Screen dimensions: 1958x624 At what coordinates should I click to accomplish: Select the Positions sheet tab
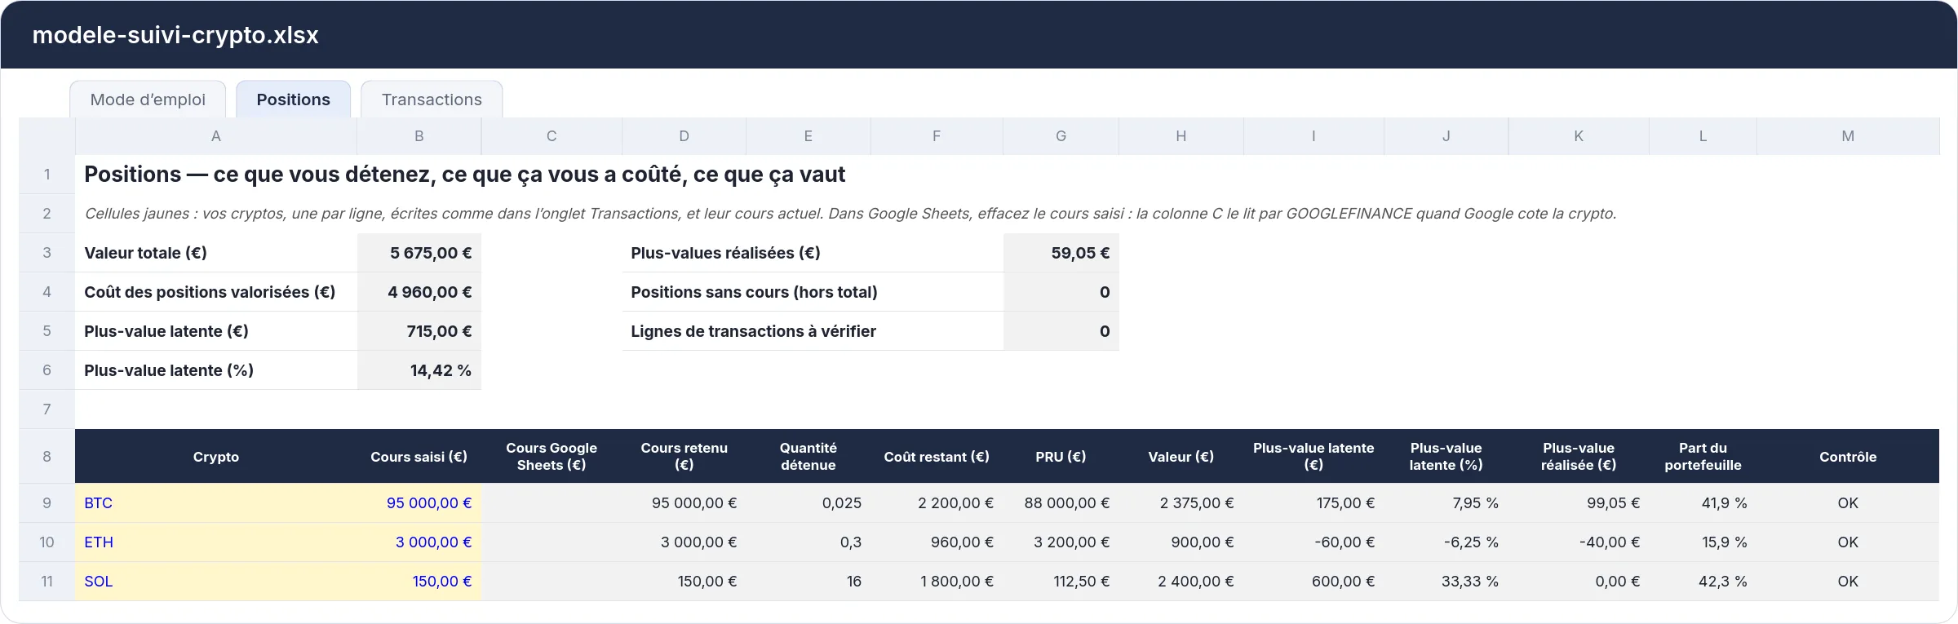[x=294, y=100]
